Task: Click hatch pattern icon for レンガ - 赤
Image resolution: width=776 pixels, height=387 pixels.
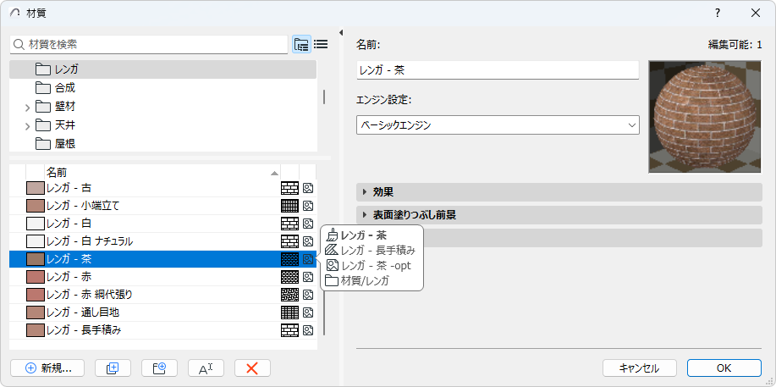Action: tap(289, 277)
